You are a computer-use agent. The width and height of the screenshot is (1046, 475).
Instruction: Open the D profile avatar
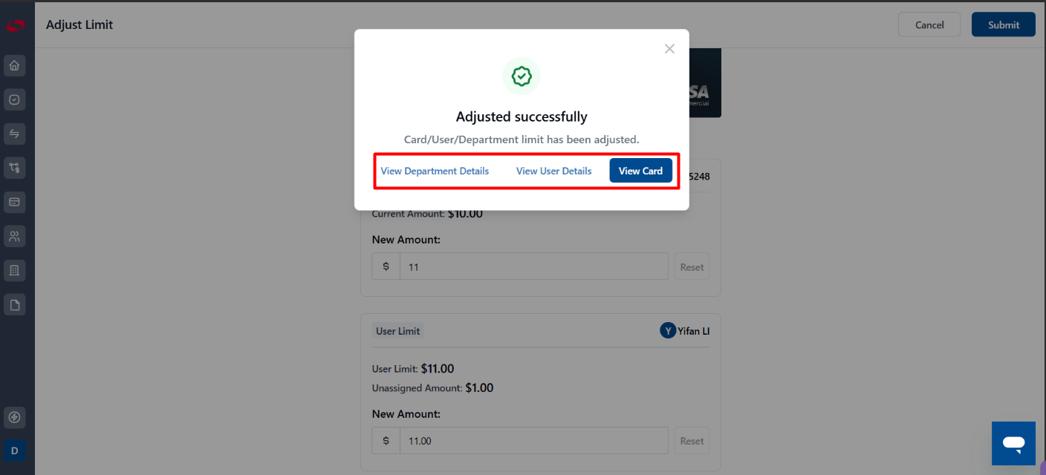point(14,451)
